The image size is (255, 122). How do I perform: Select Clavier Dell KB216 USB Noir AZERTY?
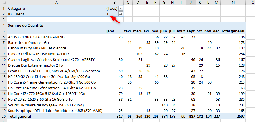point(39,54)
